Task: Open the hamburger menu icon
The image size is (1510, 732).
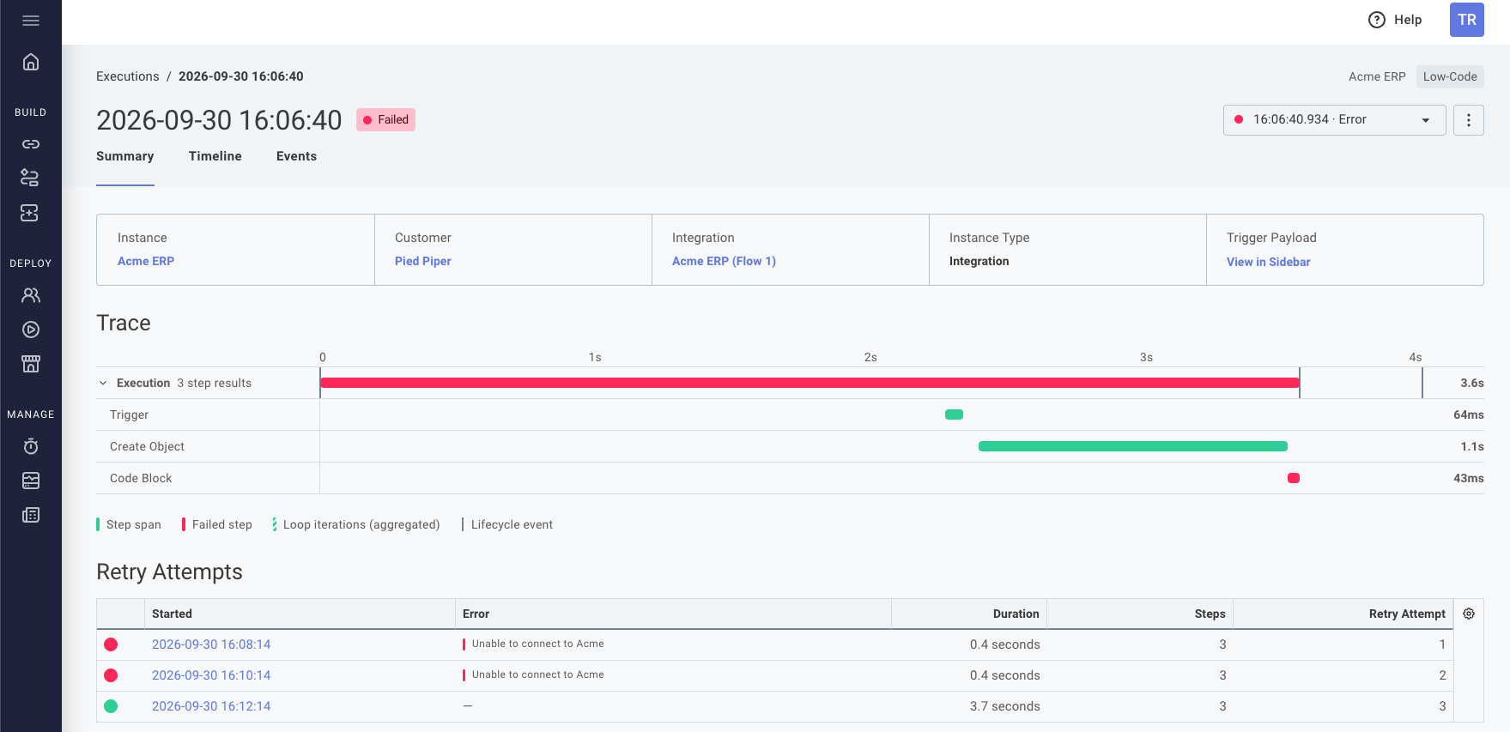Action: point(31,21)
